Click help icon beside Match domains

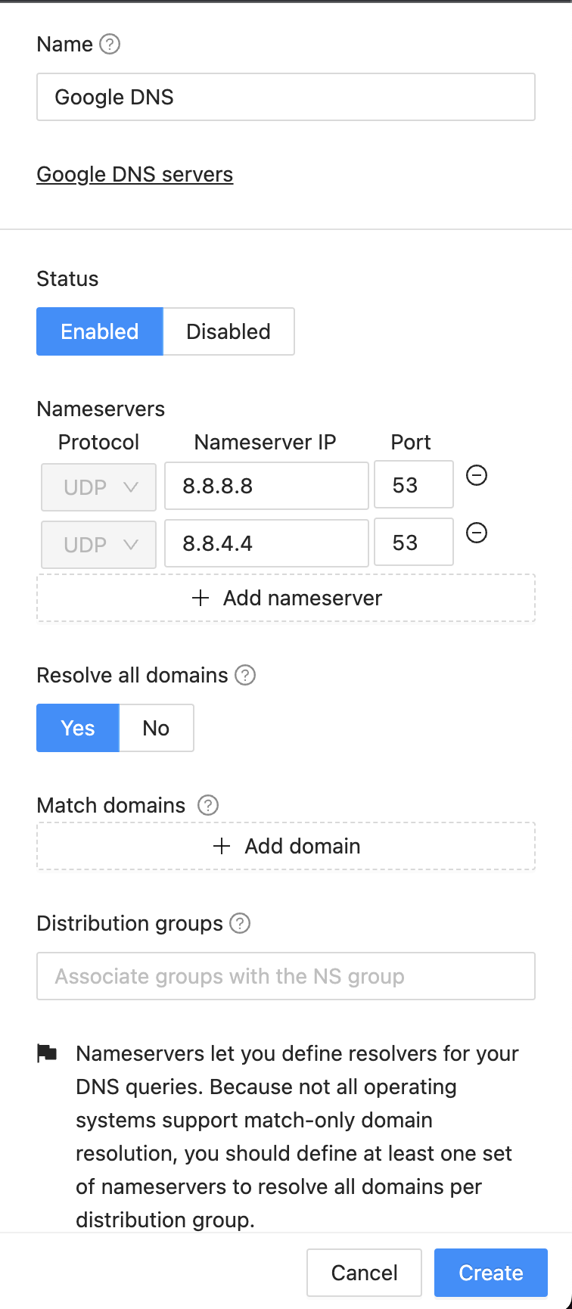click(x=208, y=805)
